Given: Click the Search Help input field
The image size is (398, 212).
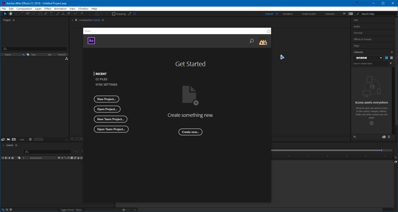Looking at the screenshot, I should 375,14.
